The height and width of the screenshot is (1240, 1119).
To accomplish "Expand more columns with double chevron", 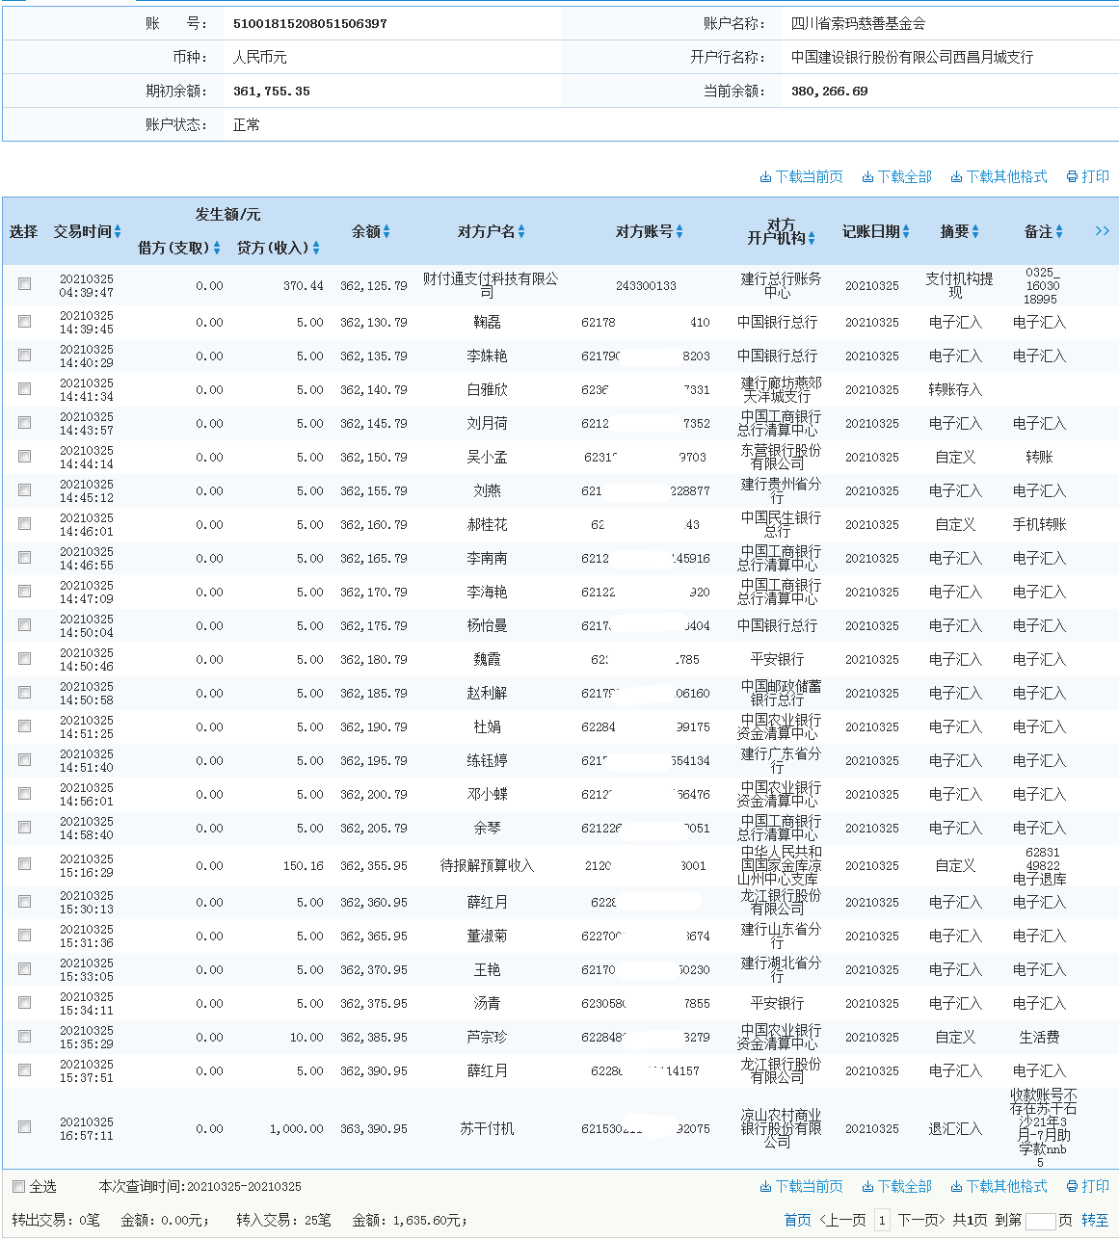I will point(1102,231).
